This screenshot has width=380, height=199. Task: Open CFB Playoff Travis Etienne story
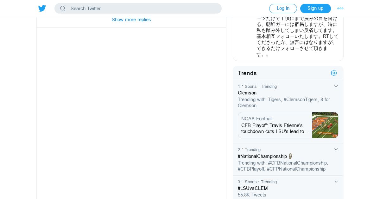click(x=274, y=128)
